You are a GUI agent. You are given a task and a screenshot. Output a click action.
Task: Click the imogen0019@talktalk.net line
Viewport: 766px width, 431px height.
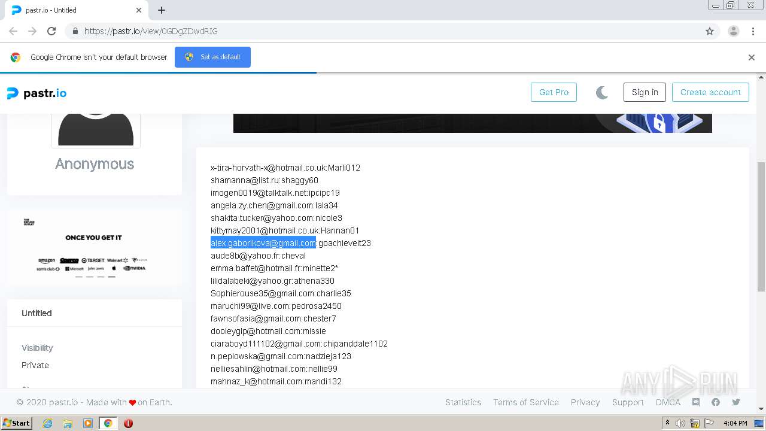pyautogui.click(x=275, y=193)
